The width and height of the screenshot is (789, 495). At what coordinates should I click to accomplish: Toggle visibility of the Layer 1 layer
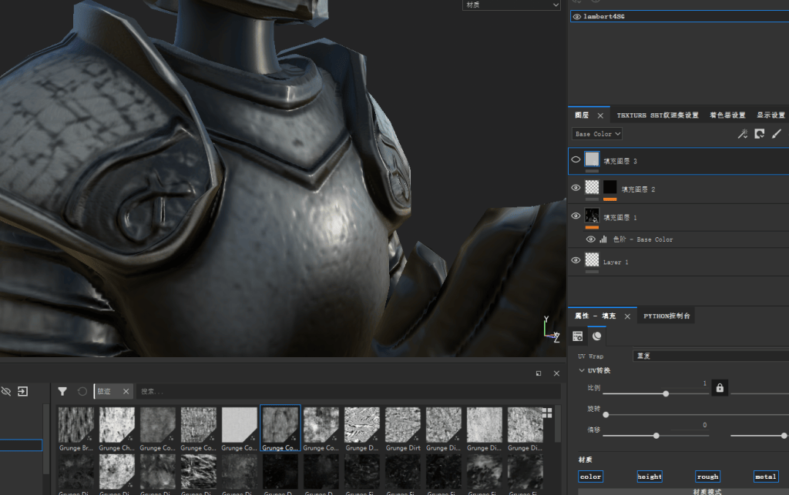[x=576, y=260]
